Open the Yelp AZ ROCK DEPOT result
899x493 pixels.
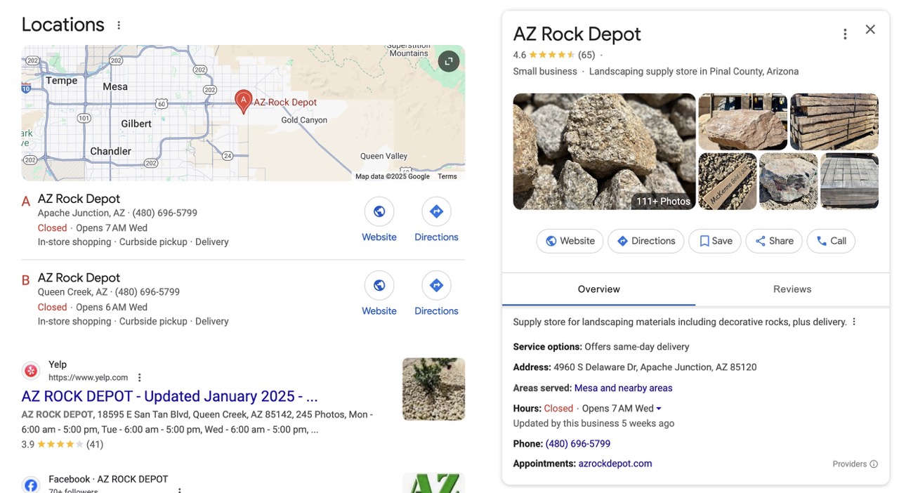click(x=169, y=396)
